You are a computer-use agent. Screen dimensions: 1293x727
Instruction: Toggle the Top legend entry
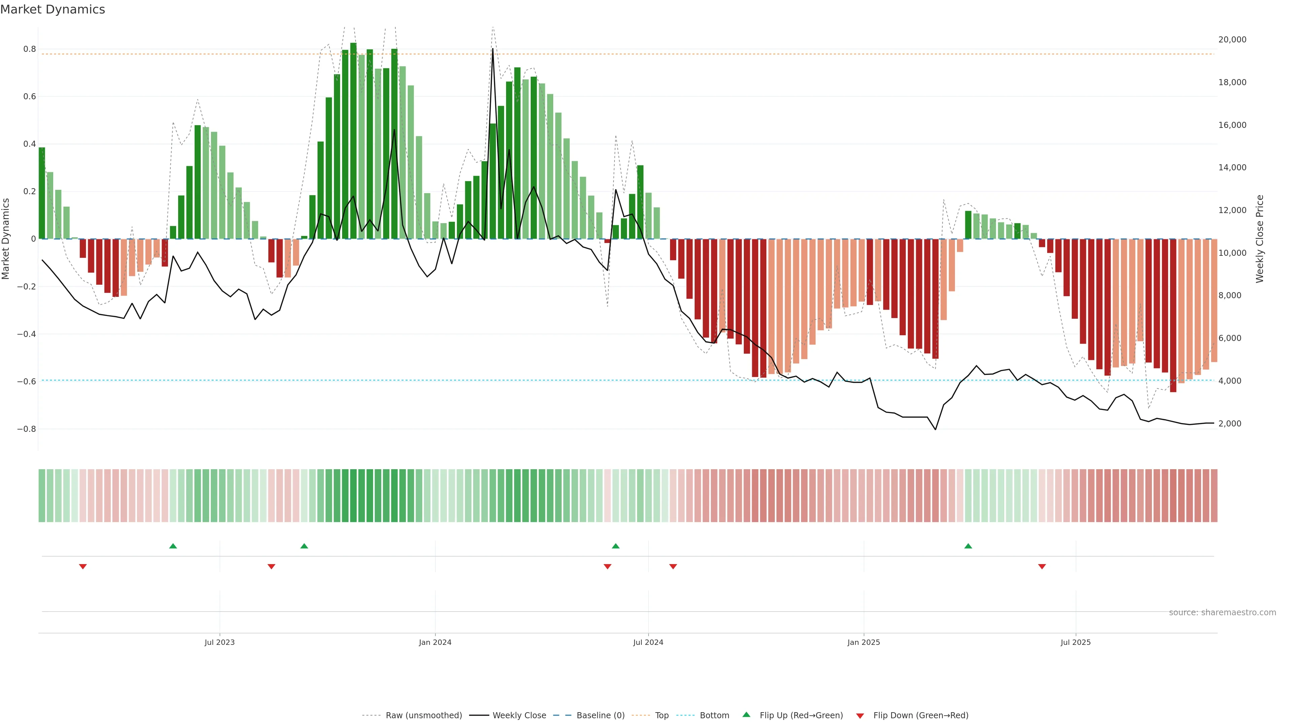click(x=662, y=716)
